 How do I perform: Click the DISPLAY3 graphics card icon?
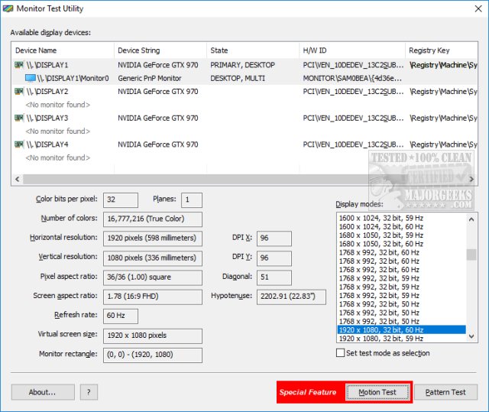click(19, 118)
